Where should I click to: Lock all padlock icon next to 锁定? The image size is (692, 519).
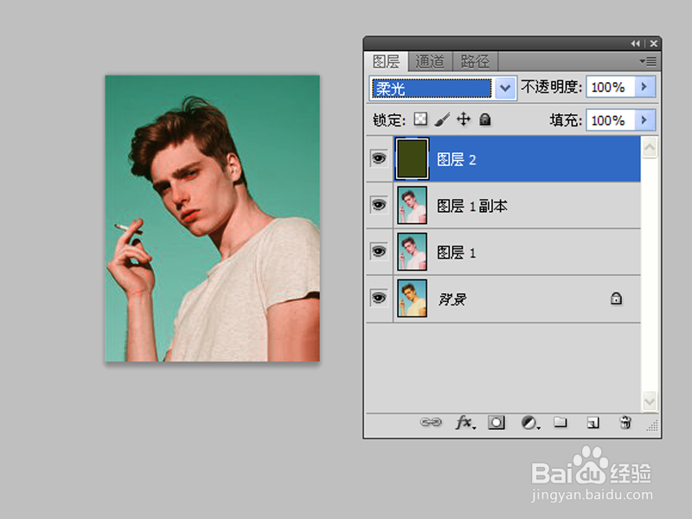[x=484, y=119]
